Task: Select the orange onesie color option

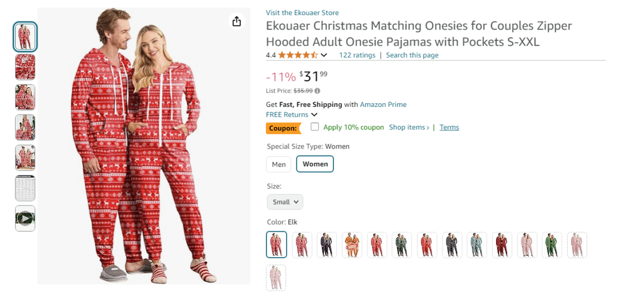Action: (352, 244)
